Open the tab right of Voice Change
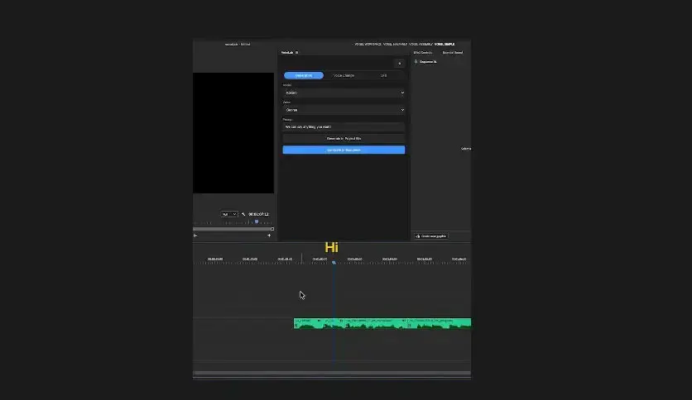 pos(383,75)
